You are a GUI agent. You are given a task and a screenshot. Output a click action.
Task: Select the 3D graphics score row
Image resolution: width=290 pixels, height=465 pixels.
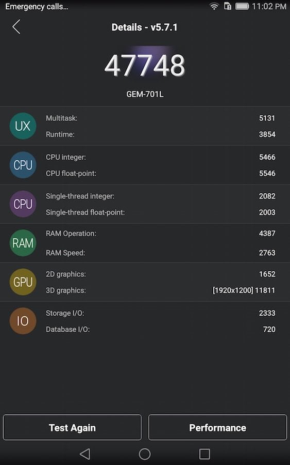160,290
